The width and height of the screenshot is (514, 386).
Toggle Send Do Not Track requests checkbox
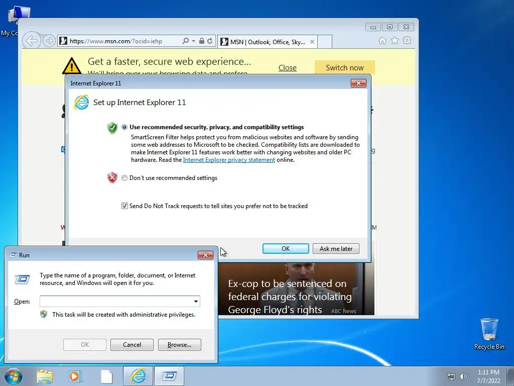coord(124,206)
